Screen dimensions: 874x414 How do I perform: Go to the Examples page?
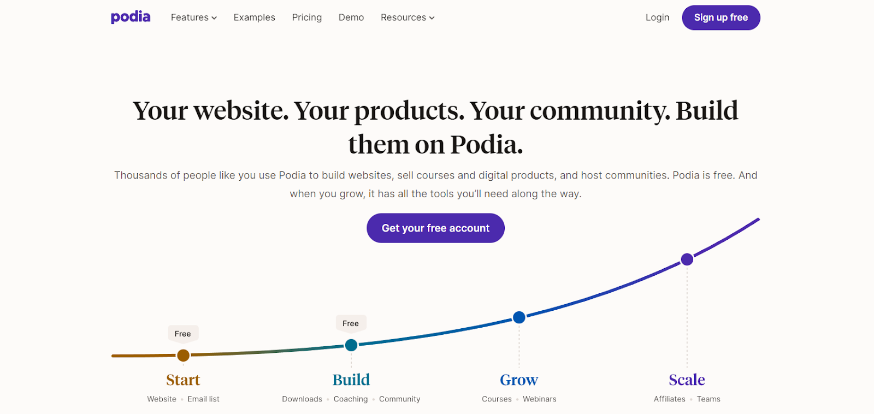click(x=254, y=17)
